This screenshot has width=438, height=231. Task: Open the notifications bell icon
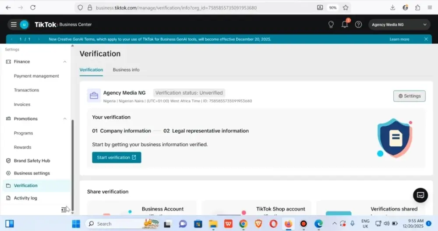click(x=345, y=24)
